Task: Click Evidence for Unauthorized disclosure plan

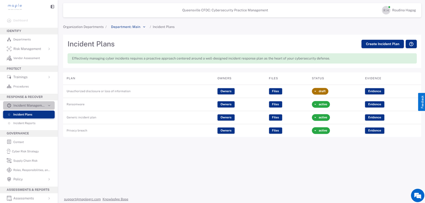Action: pyautogui.click(x=374, y=91)
